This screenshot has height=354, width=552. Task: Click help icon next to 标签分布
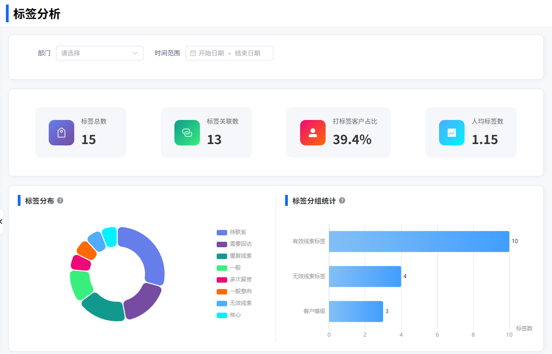(x=60, y=200)
